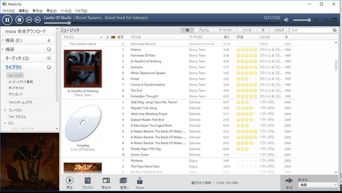Image resolution: width=342 pixels, height=193 pixels.
Task: Collapse the ビュー node
Action: (5, 123)
